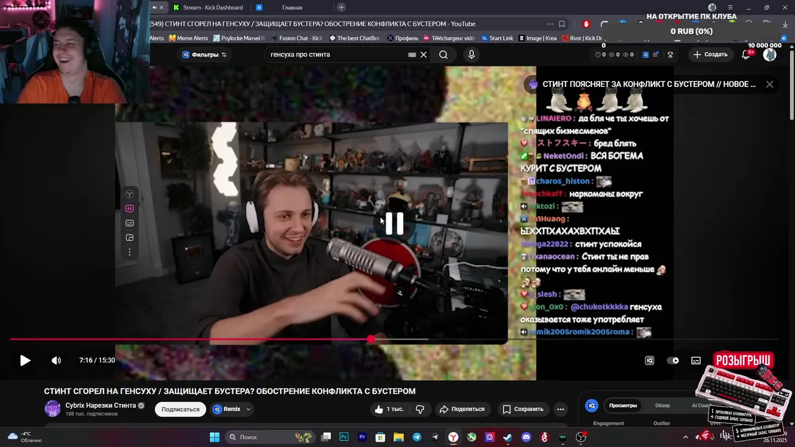Open the on-screen keyboard icon in search
795x447 pixels.
(412, 55)
